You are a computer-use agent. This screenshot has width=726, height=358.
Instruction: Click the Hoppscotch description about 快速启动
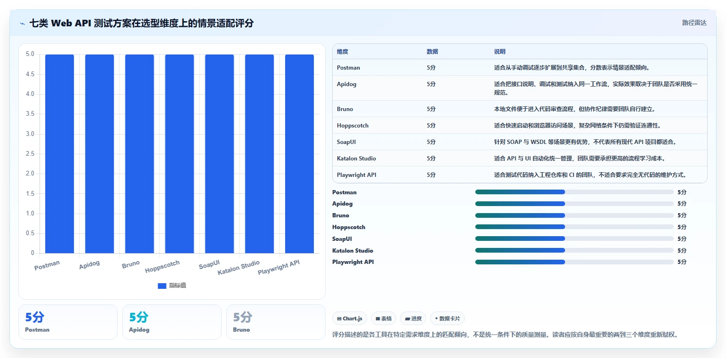coord(577,126)
